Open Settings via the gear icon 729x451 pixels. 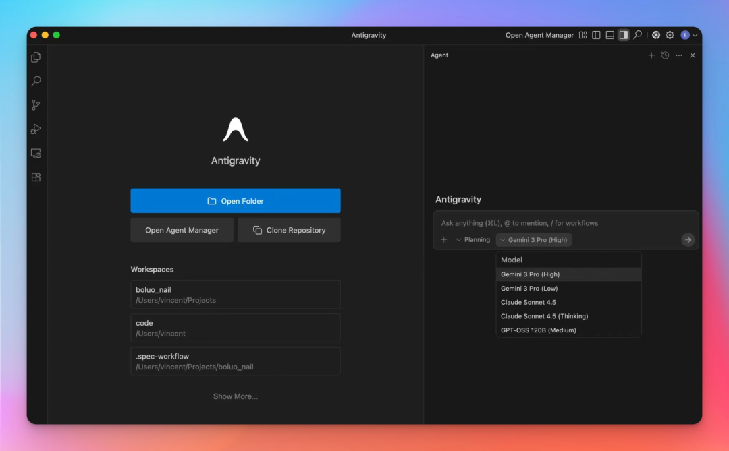click(670, 34)
